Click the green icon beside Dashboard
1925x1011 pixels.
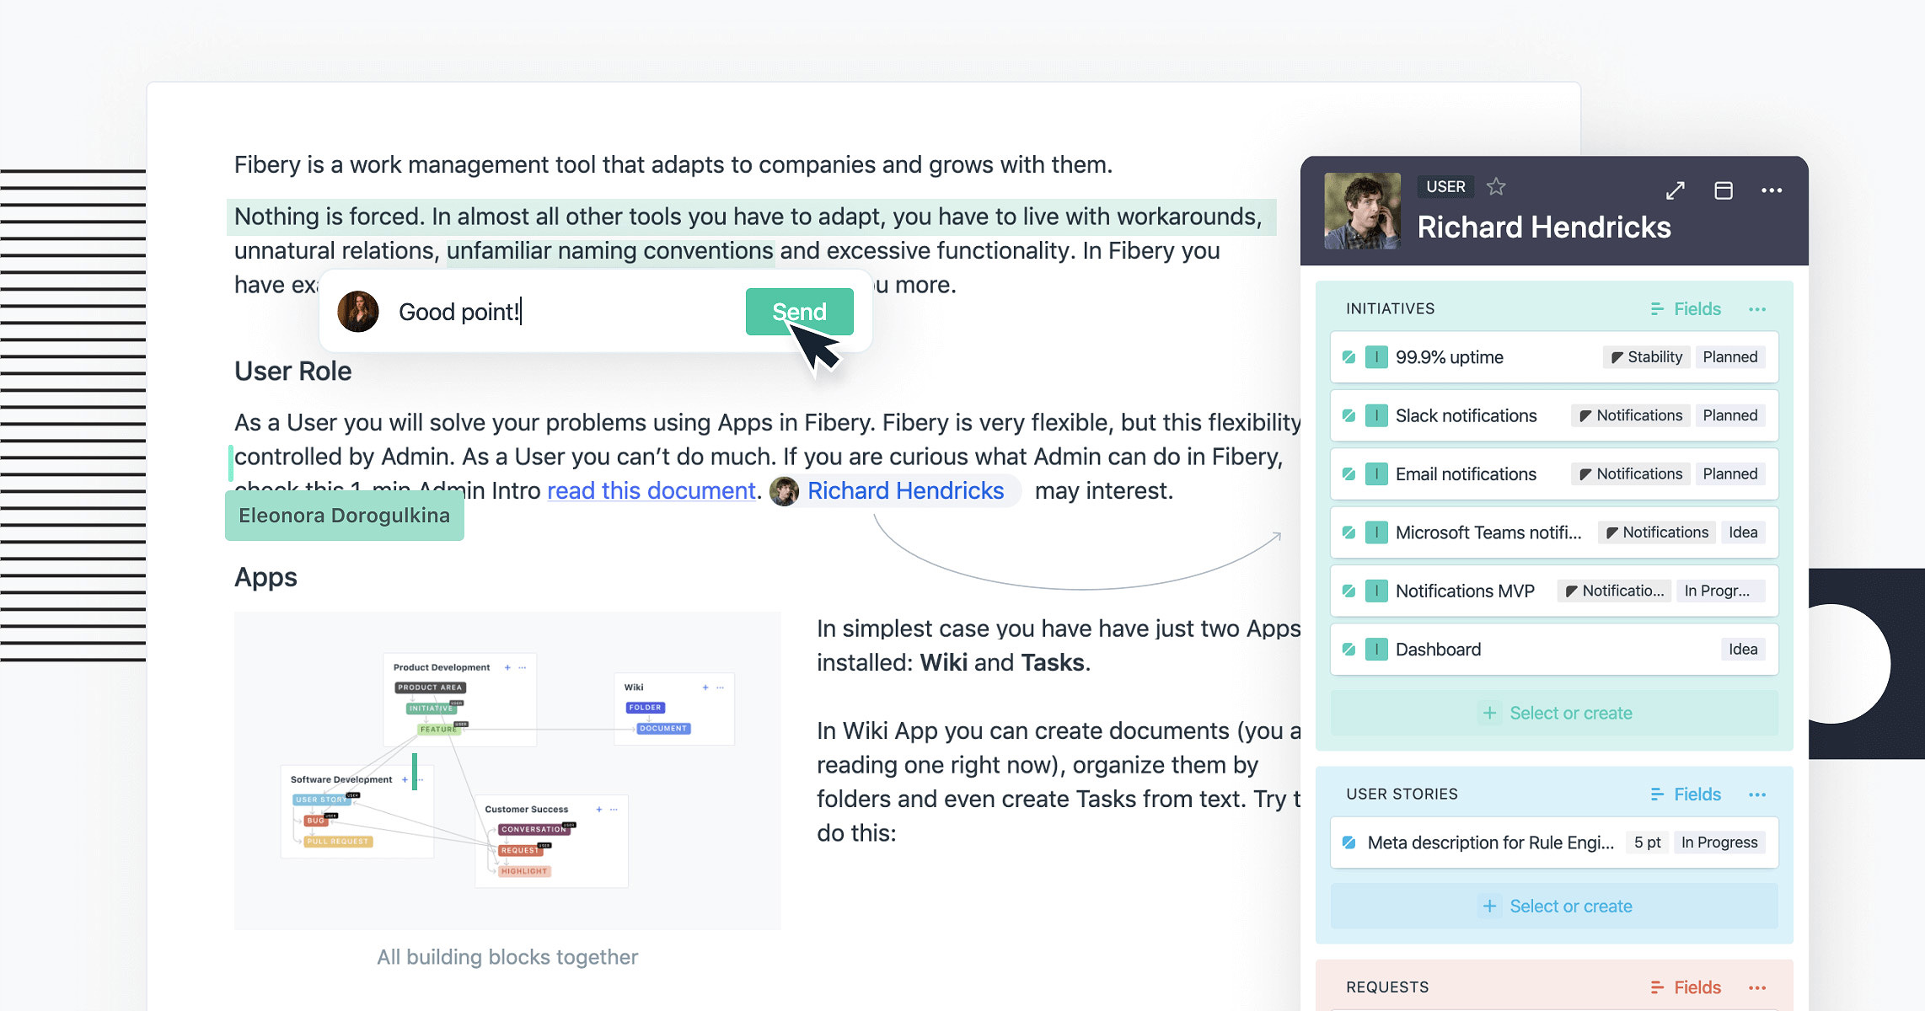[x=1376, y=650]
